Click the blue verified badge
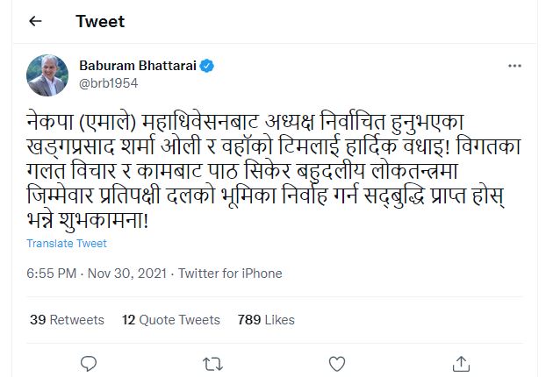The height and width of the screenshot is (377, 546). [x=207, y=66]
